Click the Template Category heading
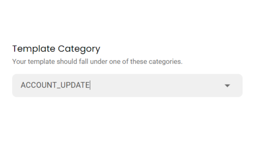Viewport: 264px width, 148px height. tap(56, 49)
